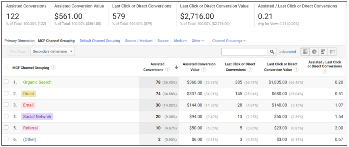Check the Email row checkbox

click(6, 104)
